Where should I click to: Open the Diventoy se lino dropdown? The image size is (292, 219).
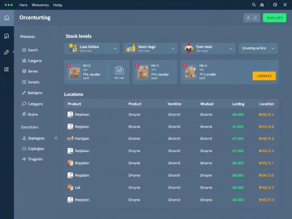258,48
